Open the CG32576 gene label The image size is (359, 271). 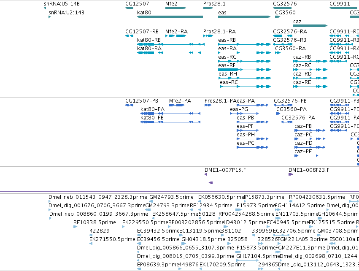coord(285,4)
